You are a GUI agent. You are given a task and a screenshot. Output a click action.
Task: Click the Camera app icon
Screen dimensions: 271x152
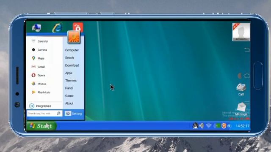tap(33, 50)
